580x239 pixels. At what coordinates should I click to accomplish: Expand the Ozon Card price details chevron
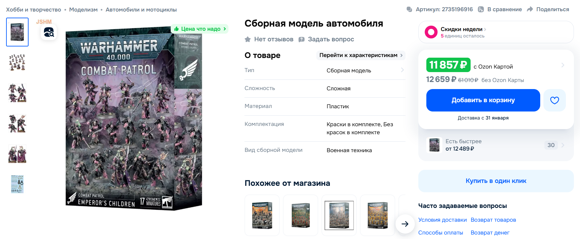pos(563,65)
